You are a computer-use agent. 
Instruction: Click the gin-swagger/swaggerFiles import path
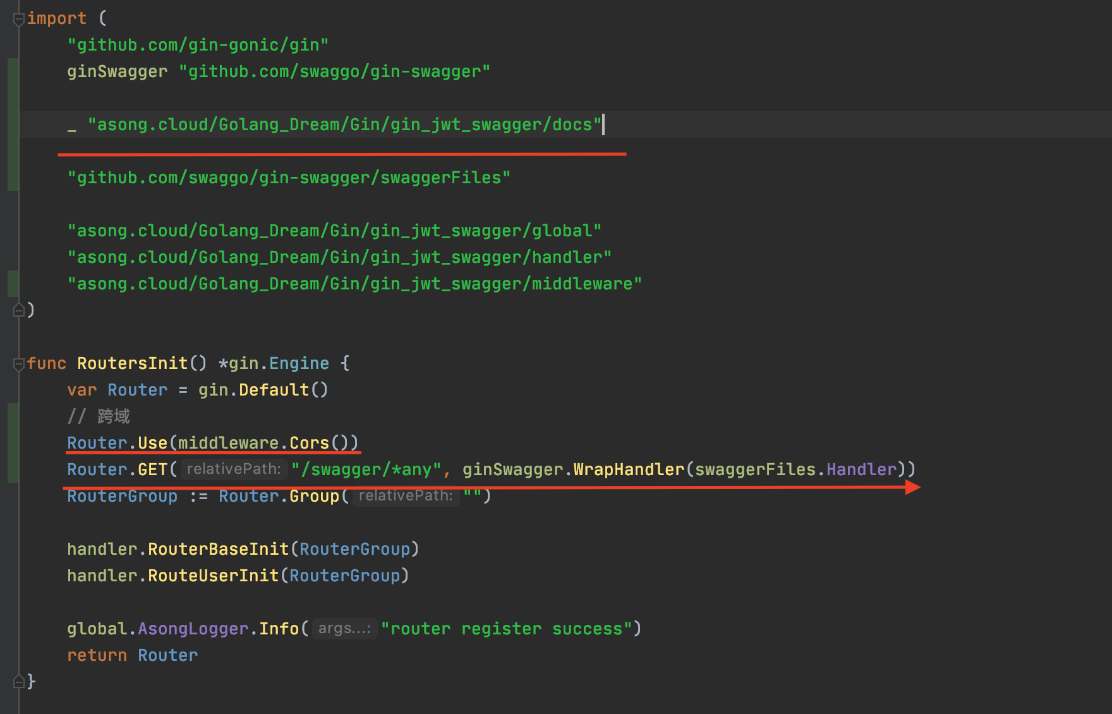(289, 178)
